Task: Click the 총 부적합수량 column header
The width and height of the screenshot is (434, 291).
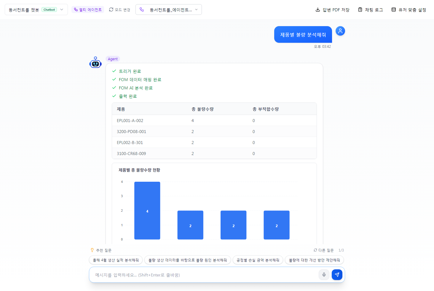Action: coord(266,109)
